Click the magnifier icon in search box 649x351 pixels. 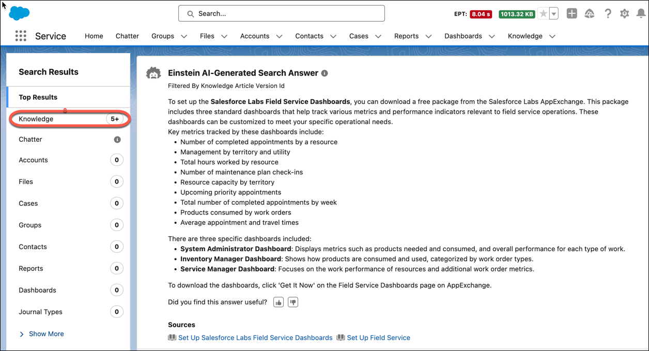[191, 14]
